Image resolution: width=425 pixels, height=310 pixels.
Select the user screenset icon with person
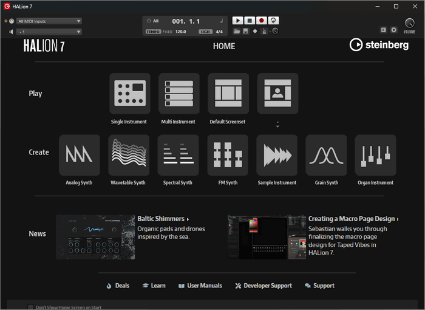point(277,94)
